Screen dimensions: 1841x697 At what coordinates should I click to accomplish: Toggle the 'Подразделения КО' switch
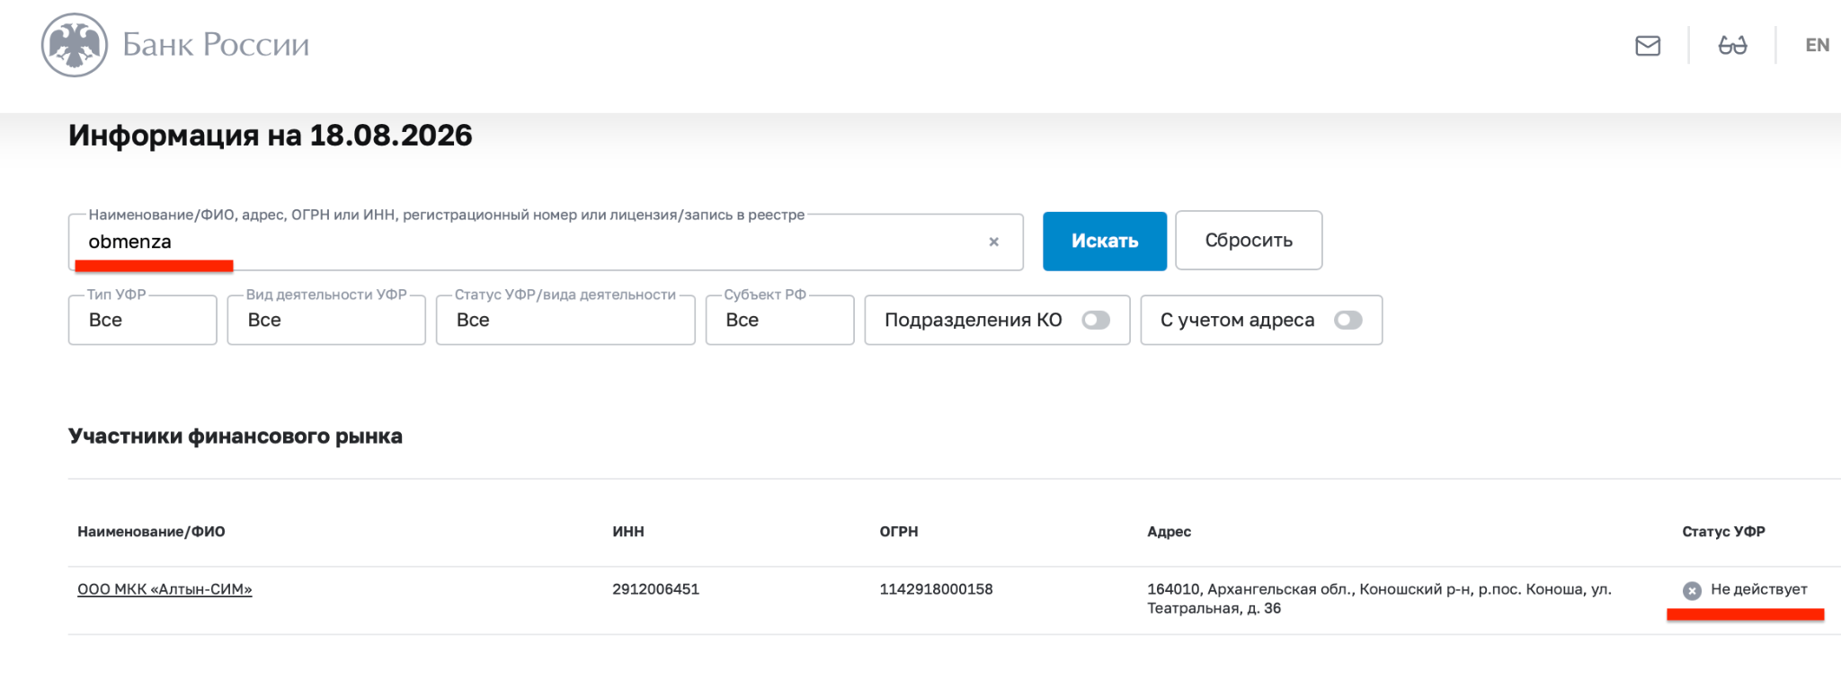pos(1096,320)
